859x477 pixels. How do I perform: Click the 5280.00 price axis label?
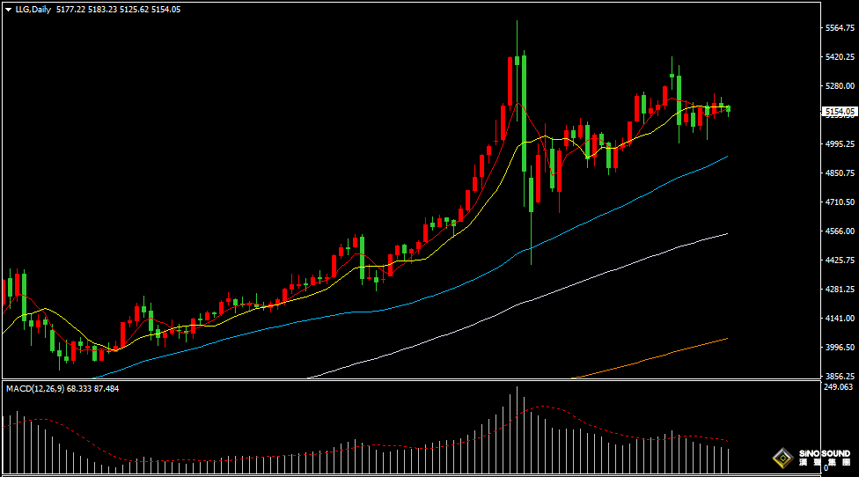(x=841, y=86)
